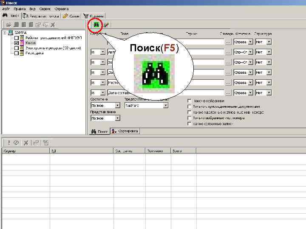
Task: Enable the Поиск в найденном checkbox
Action: [189, 101]
